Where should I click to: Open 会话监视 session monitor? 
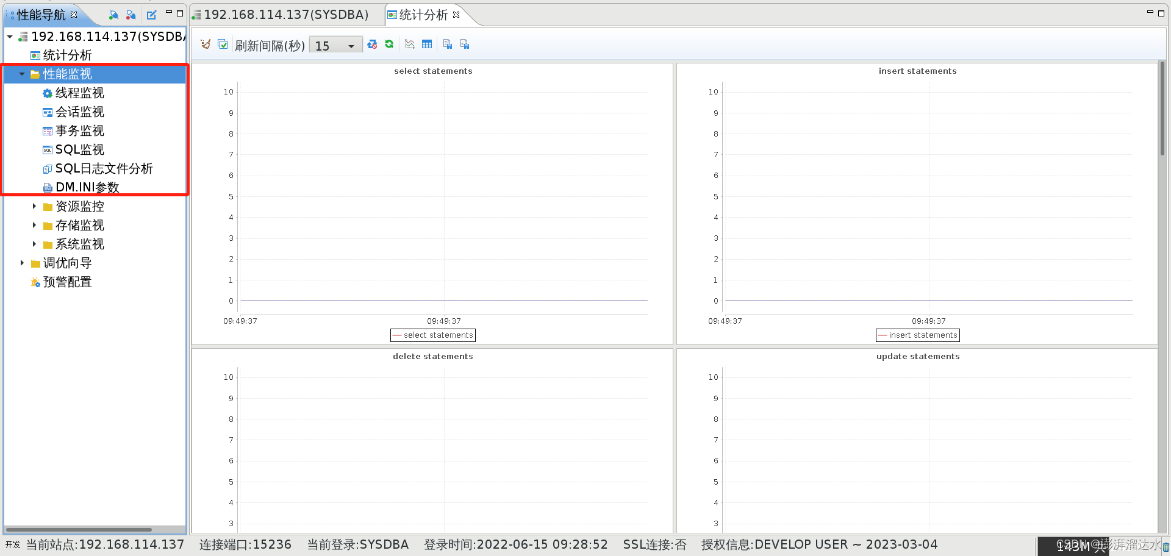[x=79, y=112]
